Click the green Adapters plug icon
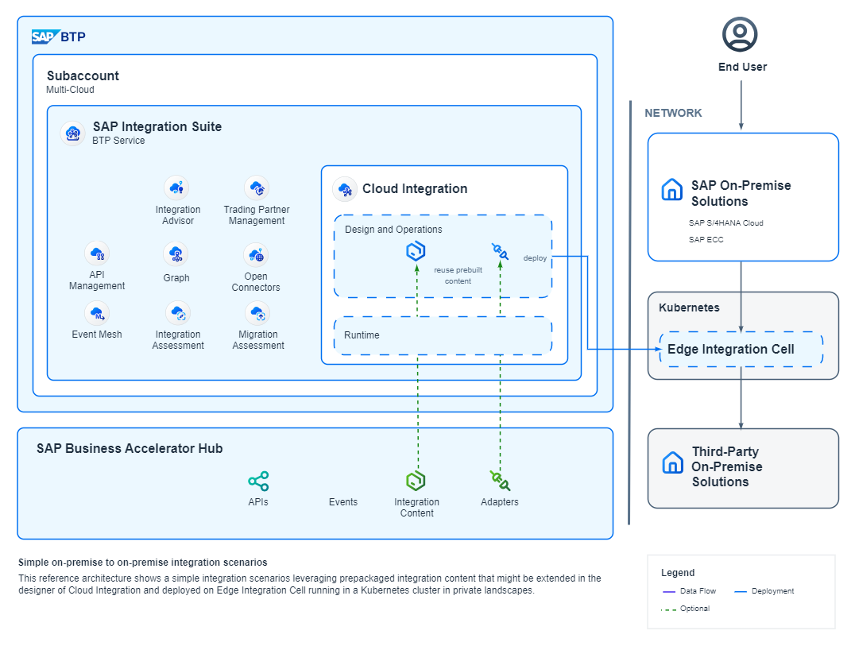This screenshot has height=646, width=855. pyautogui.click(x=500, y=480)
